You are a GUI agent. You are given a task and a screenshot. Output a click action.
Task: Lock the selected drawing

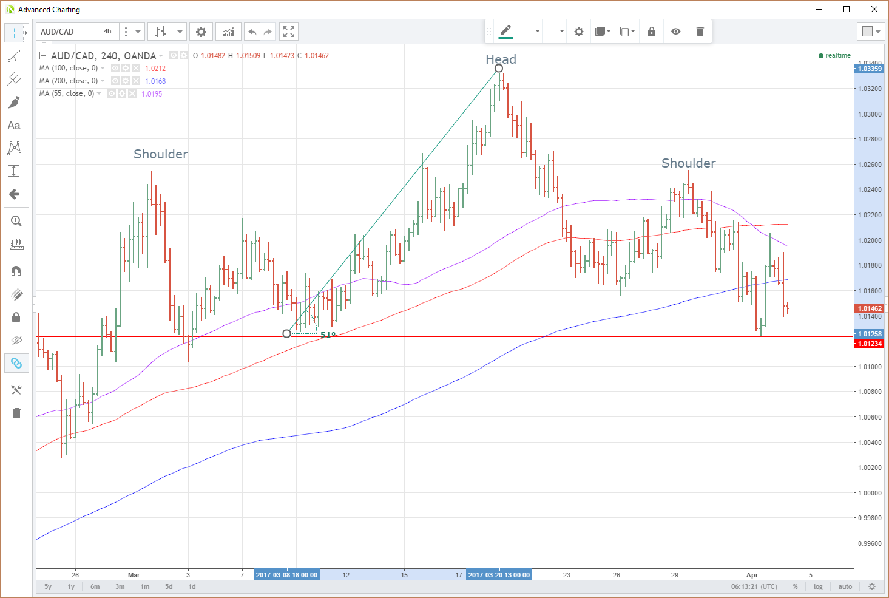coord(652,32)
